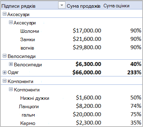The height and width of the screenshot is (127, 143).
Task: Click the 74% rating cell
Action: [x=136, y=106]
